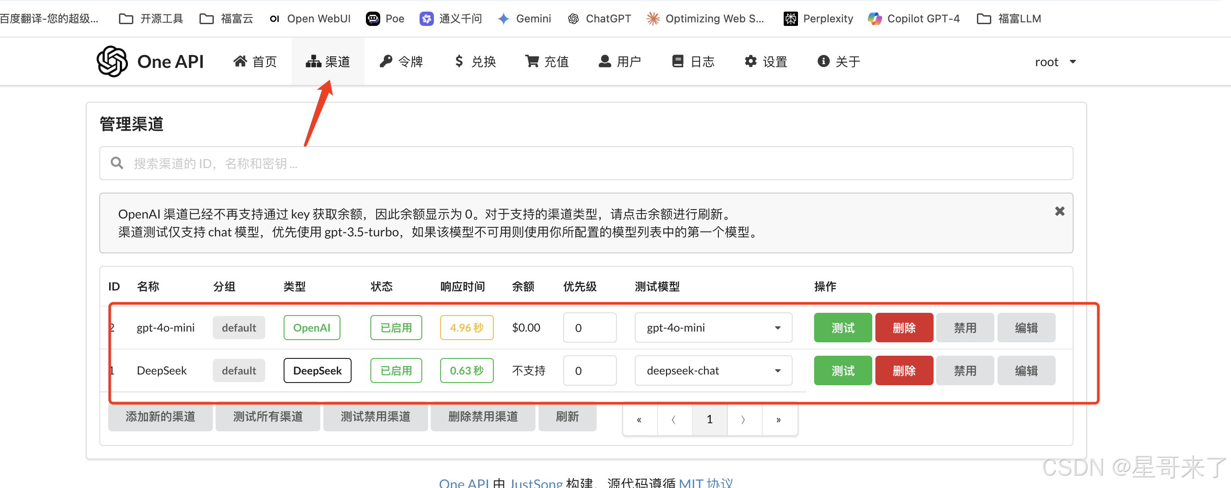Toggle the 已启用 status of gpt-4o-mini
The height and width of the screenshot is (488, 1231).
(x=396, y=328)
